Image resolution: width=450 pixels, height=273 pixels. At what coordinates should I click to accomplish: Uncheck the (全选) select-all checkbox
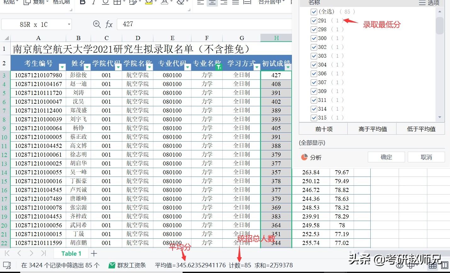[314, 12]
